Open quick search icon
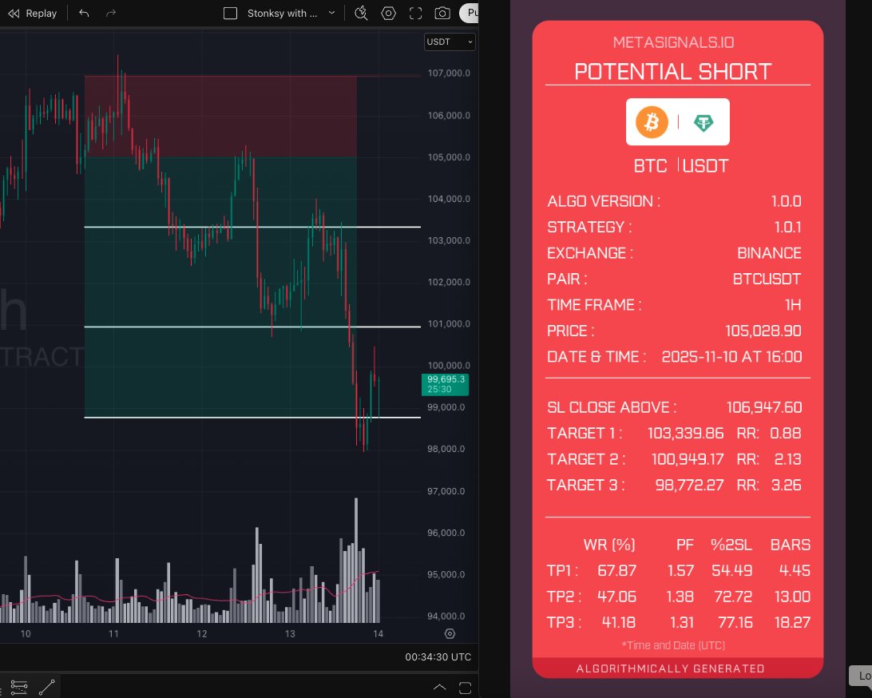Viewport: 872px width, 698px height. (x=362, y=14)
